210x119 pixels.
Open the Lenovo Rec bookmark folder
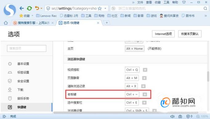[x=46, y=16]
